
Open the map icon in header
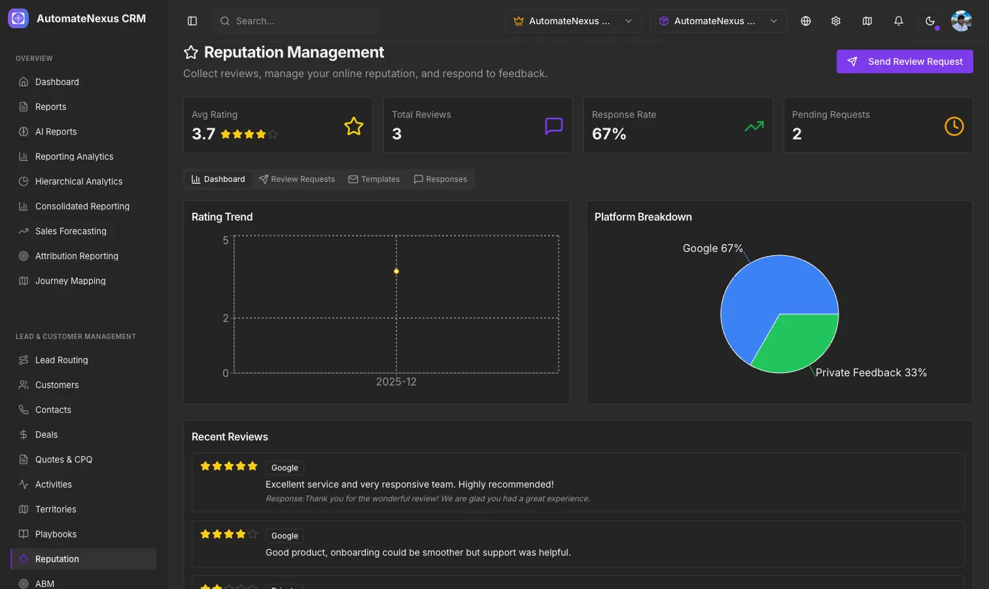coord(867,21)
